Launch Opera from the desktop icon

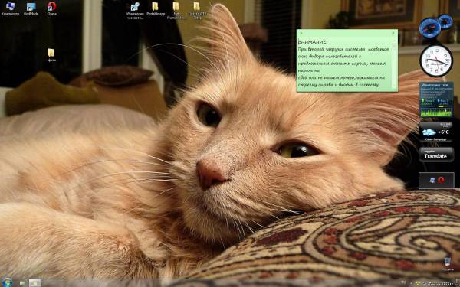[51, 8]
